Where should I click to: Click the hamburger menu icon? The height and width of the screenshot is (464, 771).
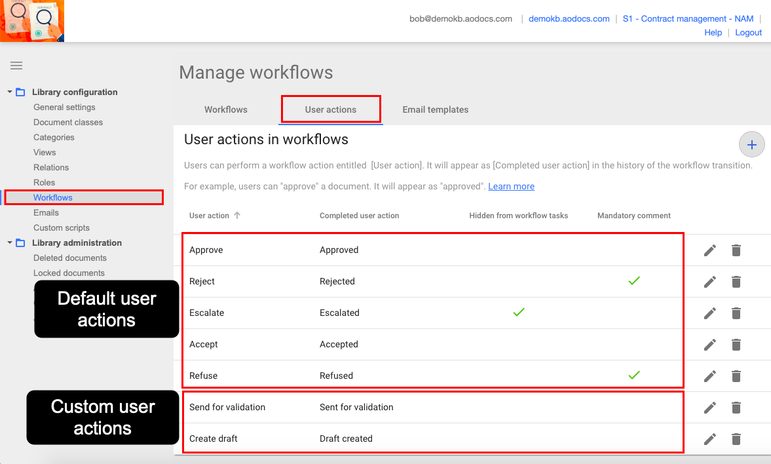click(16, 66)
